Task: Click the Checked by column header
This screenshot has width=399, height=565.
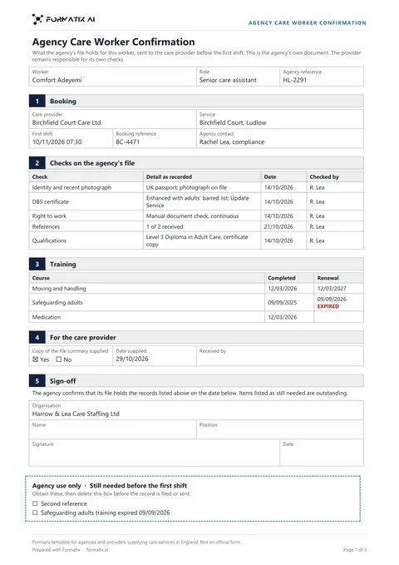Action: pos(324,177)
